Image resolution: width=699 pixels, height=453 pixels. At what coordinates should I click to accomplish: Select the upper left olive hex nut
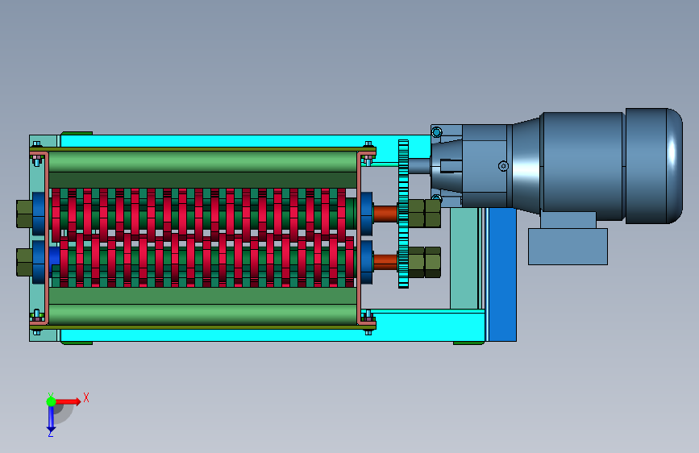click(x=24, y=214)
